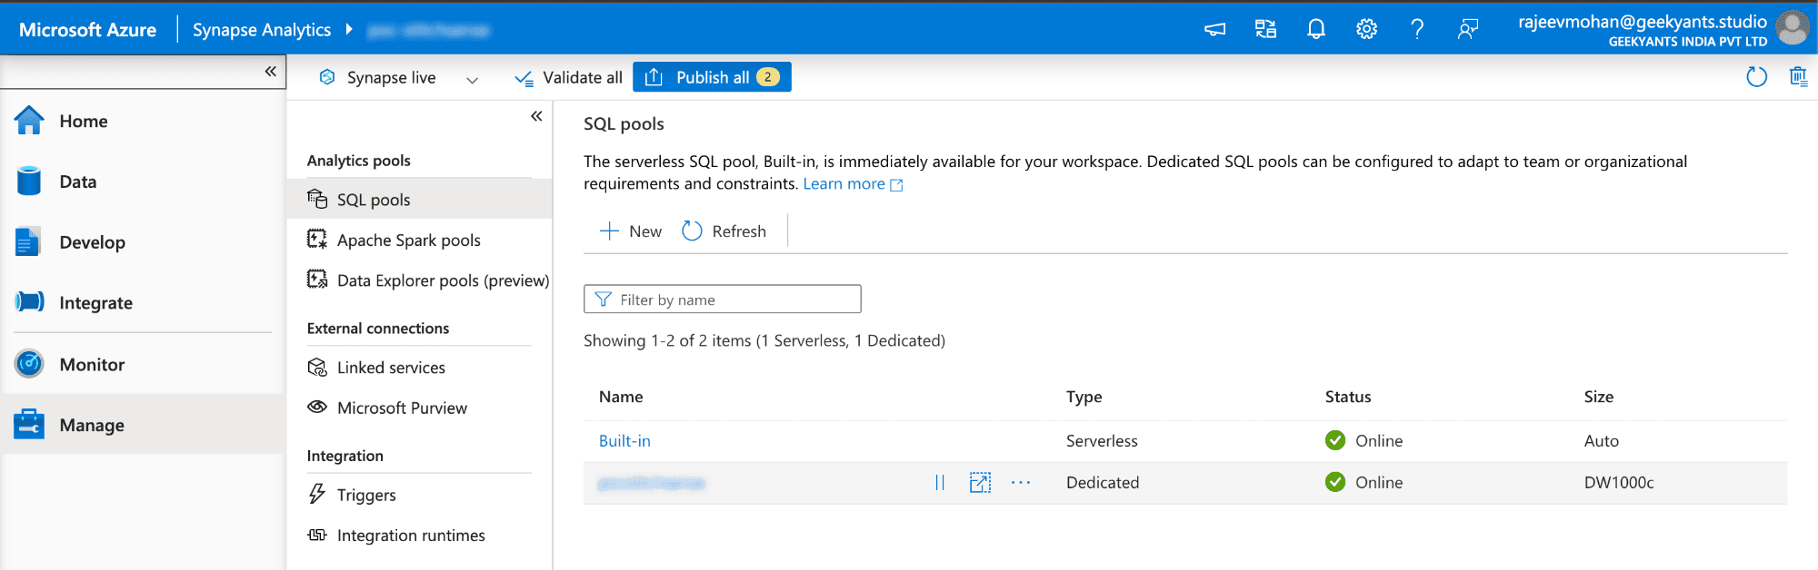The height and width of the screenshot is (570, 1818).
Task: Open the directory switcher icon in header
Action: click(x=1265, y=29)
